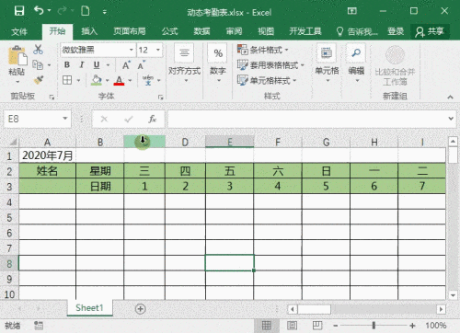The image size is (460, 333).
Task: Open the 文件 menu
Action: [x=19, y=31]
